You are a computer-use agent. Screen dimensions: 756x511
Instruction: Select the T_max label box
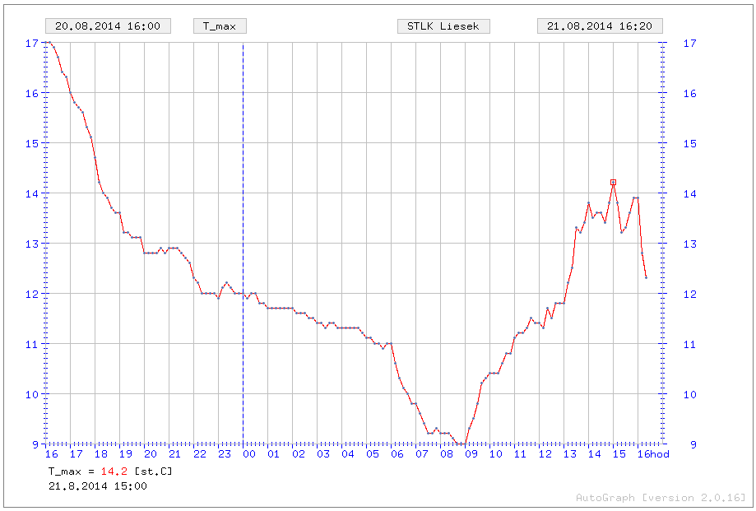tap(220, 26)
